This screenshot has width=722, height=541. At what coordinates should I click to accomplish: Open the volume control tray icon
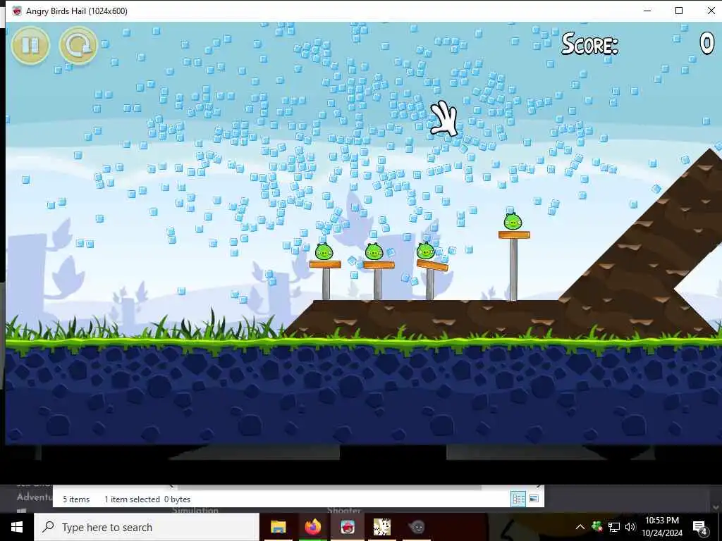click(630, 527)
